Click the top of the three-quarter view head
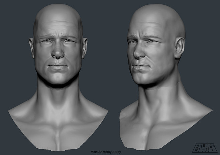 click(157, 9)
